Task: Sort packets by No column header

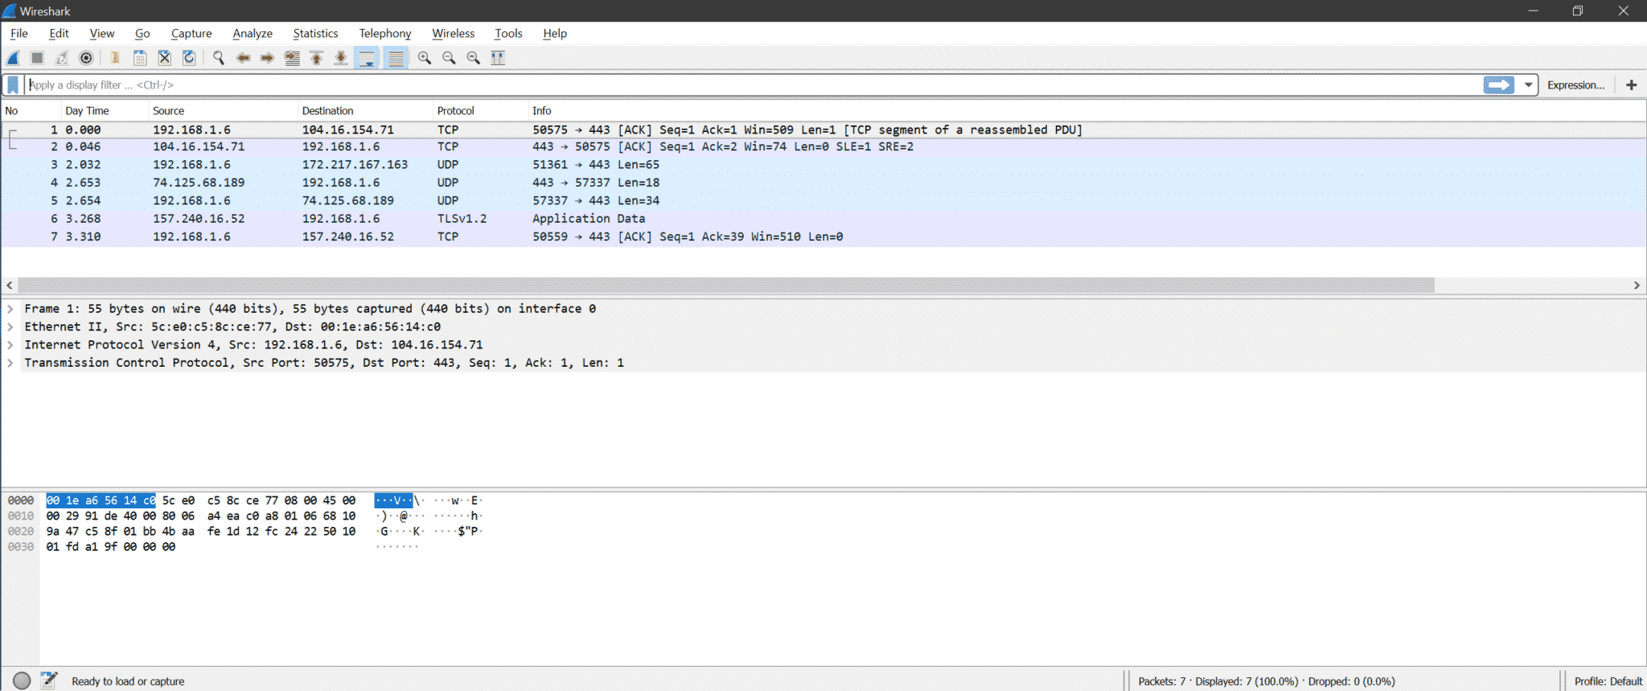Action: click(x=31, y=111)
